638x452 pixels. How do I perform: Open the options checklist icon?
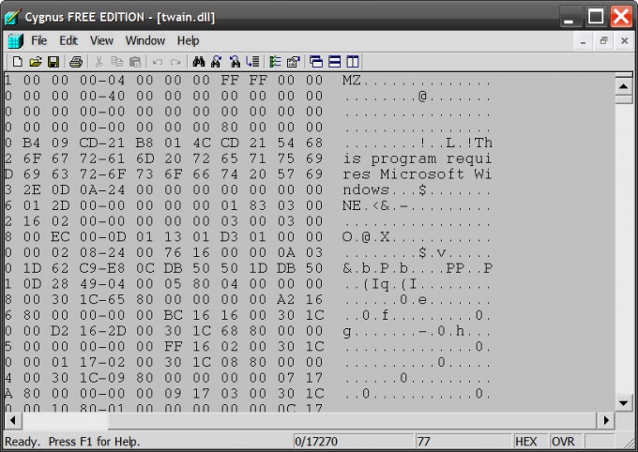pos(276,62)
